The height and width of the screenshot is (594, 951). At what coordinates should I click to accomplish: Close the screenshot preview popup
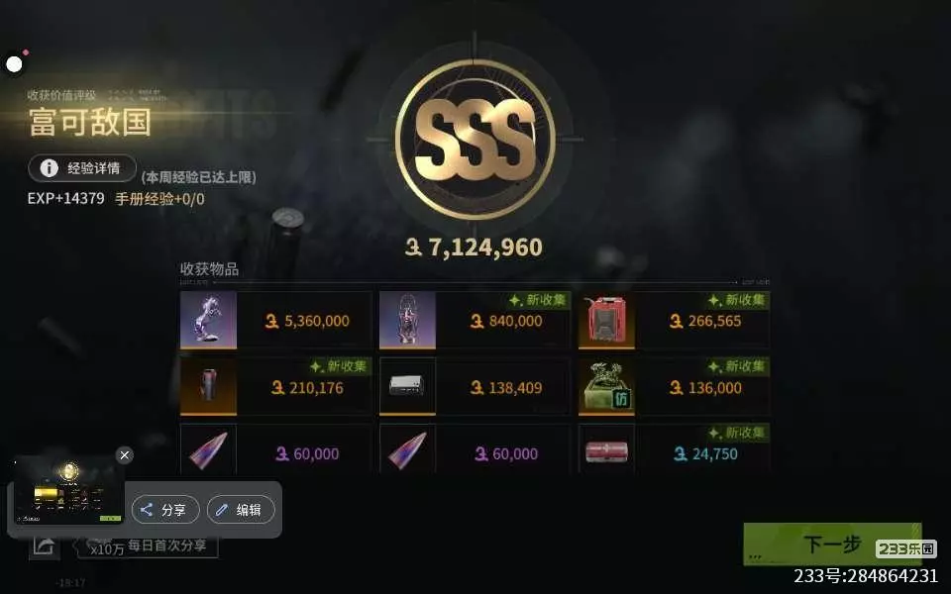coord(125,455)
